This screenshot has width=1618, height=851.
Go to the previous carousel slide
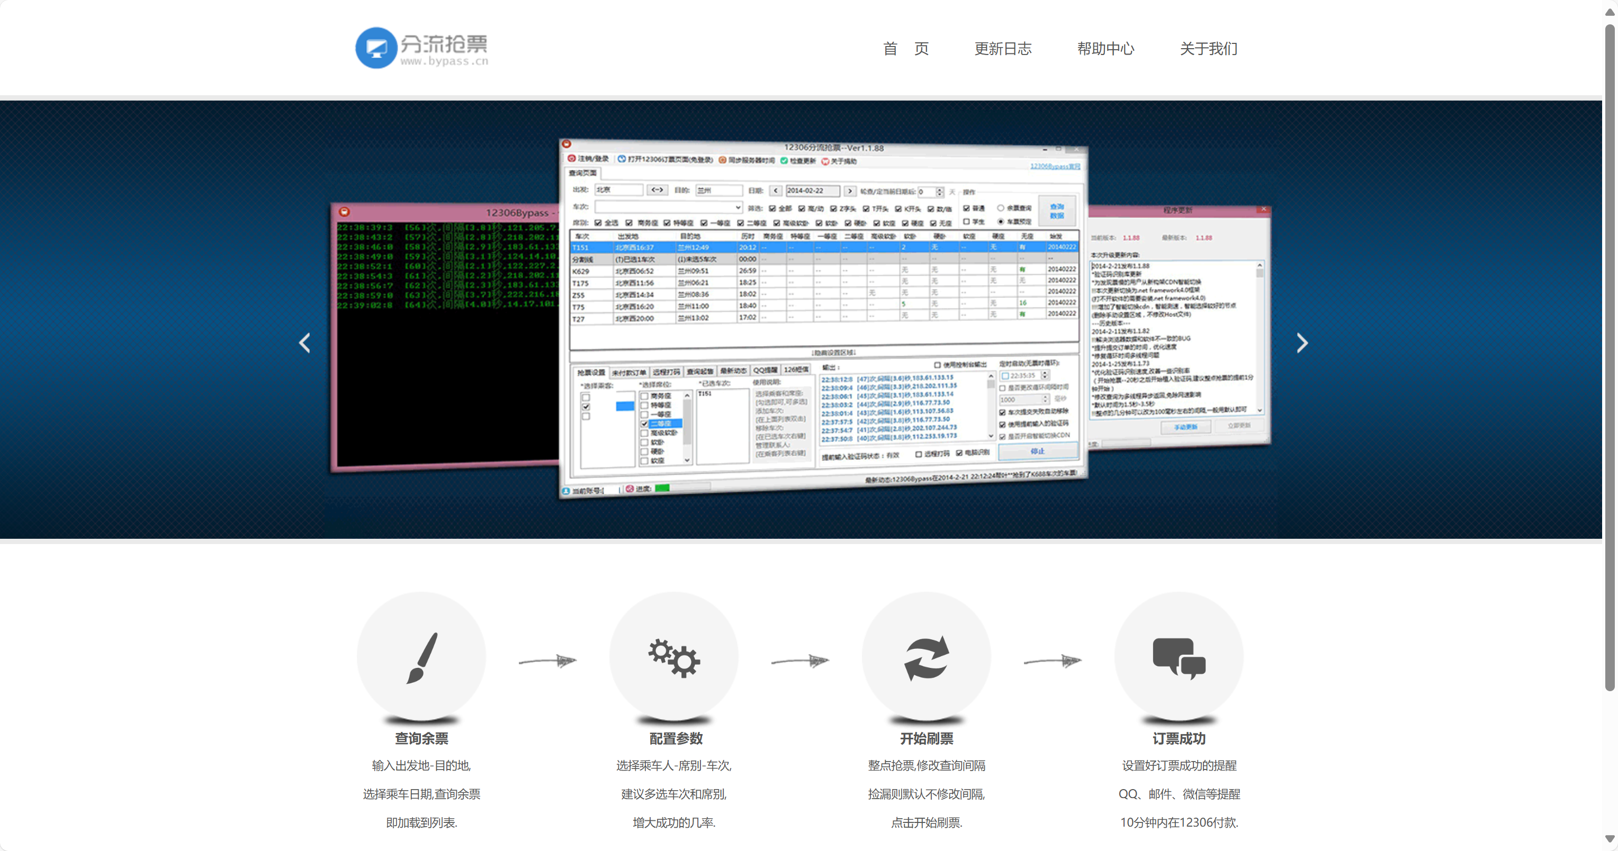(x=304, y=343)
